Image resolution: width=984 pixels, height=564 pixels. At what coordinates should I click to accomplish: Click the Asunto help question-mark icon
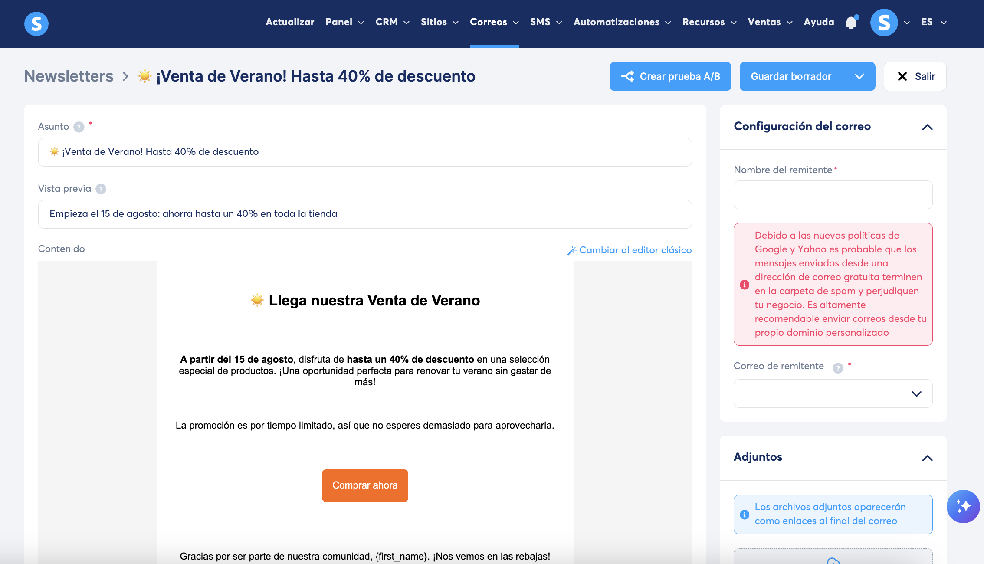pos(79,127)
